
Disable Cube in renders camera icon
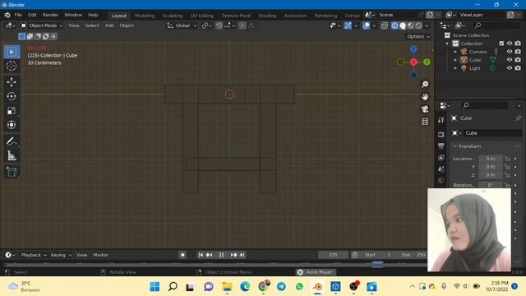(518, 60)
